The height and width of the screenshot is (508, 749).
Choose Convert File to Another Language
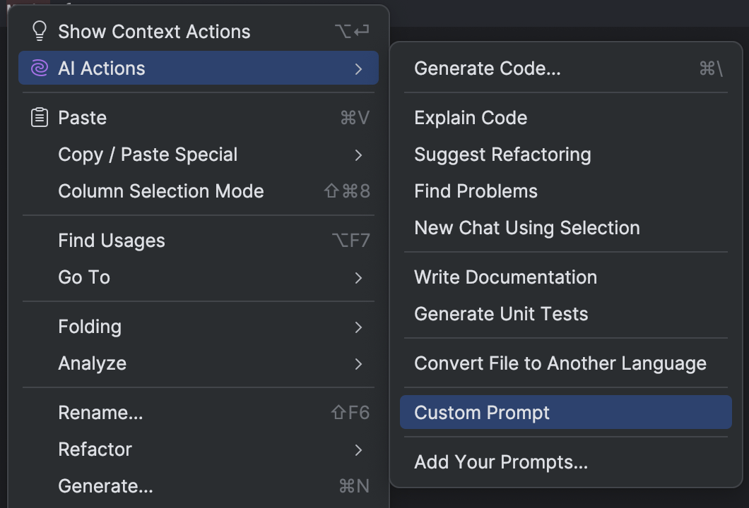click(560, 363)
